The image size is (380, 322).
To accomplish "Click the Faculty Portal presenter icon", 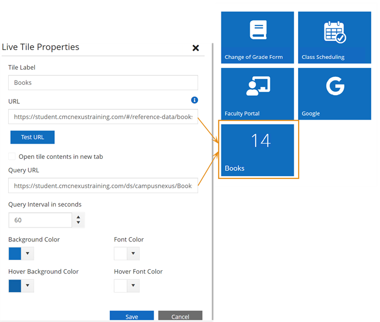I will (x=258, y=86).
